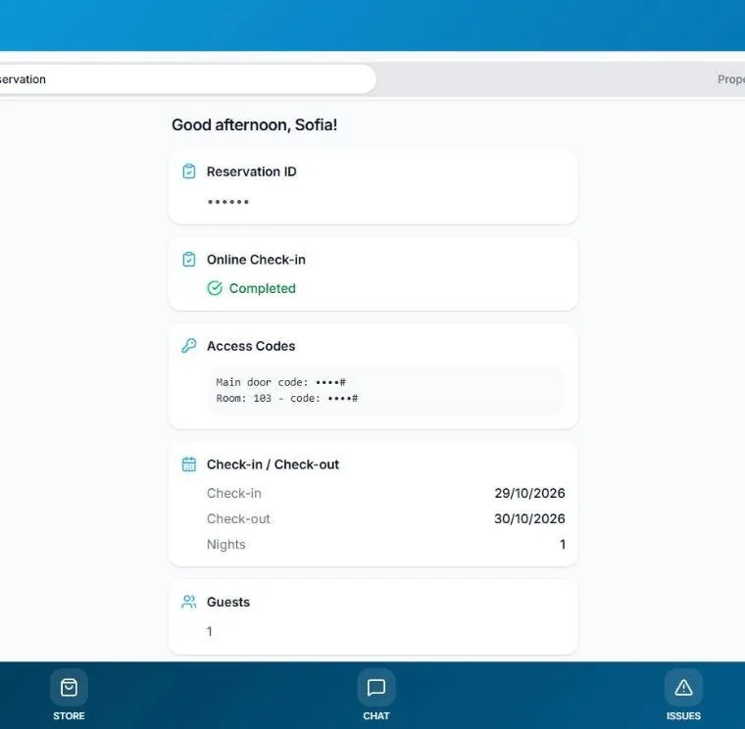Click the Guests count 1
The height and width of the screenshot is (729, 745).
210,632
